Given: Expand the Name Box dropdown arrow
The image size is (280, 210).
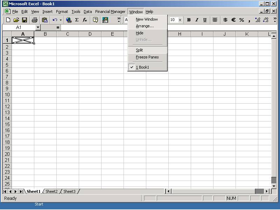Looking at the screenshot, I should coord(38,27).
